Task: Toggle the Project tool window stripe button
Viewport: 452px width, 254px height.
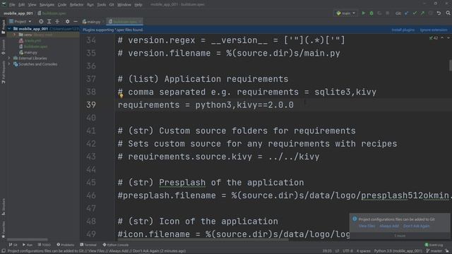Action: (3, 27)
